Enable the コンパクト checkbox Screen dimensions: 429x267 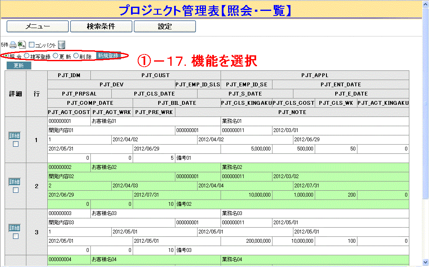[31, 45]
